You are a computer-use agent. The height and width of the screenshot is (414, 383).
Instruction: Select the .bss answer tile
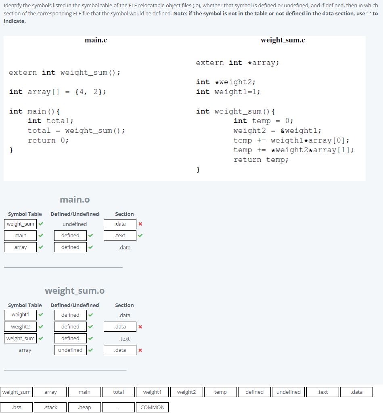(x=17, y=407)
